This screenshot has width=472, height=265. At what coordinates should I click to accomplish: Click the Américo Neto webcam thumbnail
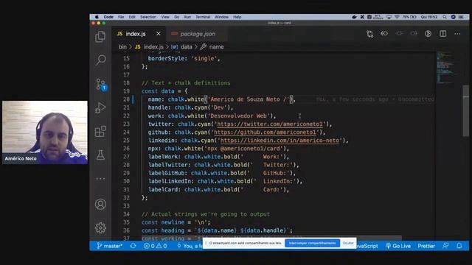(45, 132)
